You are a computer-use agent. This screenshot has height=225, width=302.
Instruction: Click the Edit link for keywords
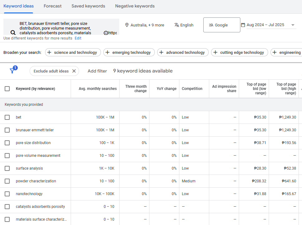click(x=78, y=38)
